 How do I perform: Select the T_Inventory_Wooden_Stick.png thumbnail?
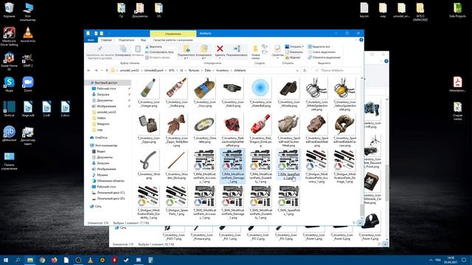point(176,160)
